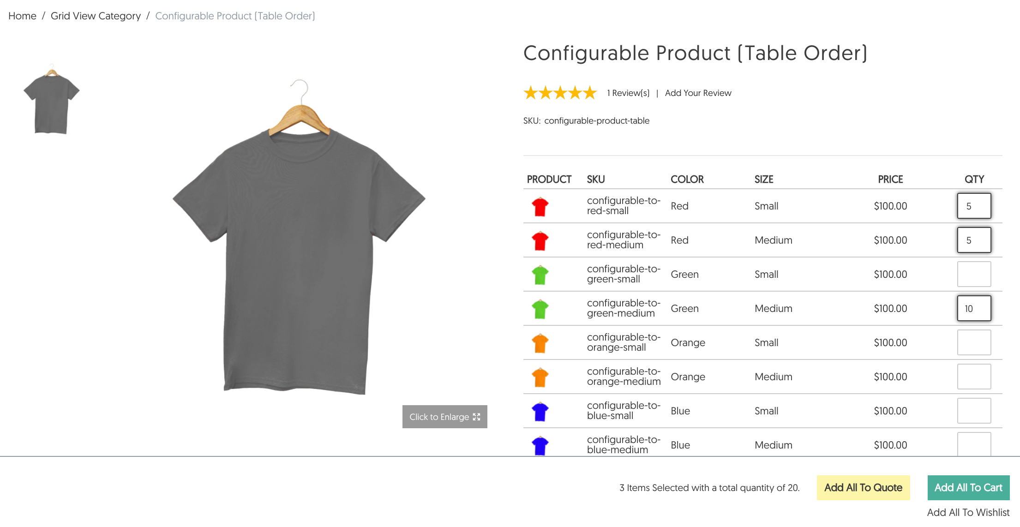Go to Home breadcrumb
The image size is (1020, 527).
point(22,16)
